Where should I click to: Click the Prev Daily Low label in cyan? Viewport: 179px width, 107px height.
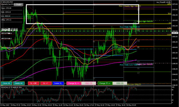tap(130, 65)
